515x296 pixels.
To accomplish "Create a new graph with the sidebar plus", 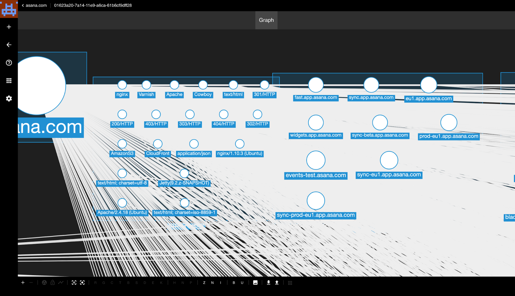I will tap(9, 27).
